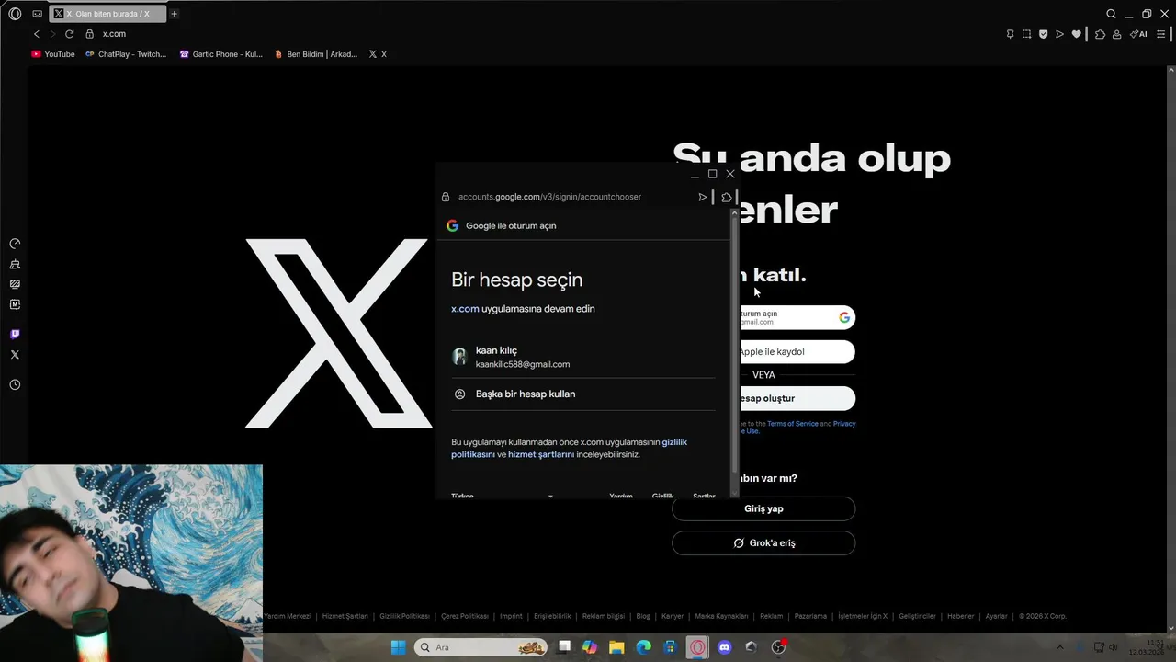Viewport: 1176px width, 662px height.
Task: Open the M sidebar icon
Action: (15, 304)
